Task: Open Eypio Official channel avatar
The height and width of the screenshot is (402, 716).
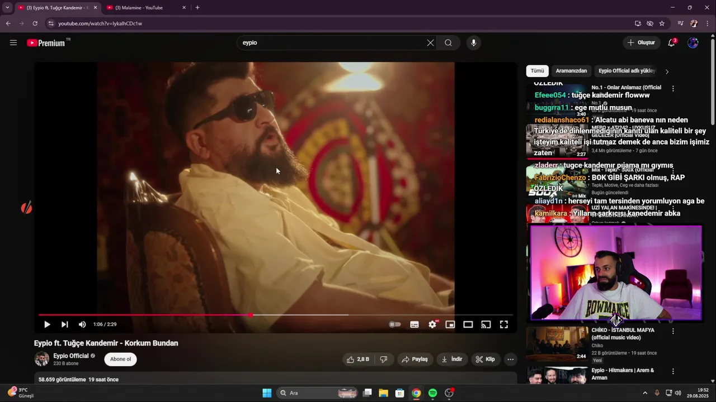Action: 41,359
